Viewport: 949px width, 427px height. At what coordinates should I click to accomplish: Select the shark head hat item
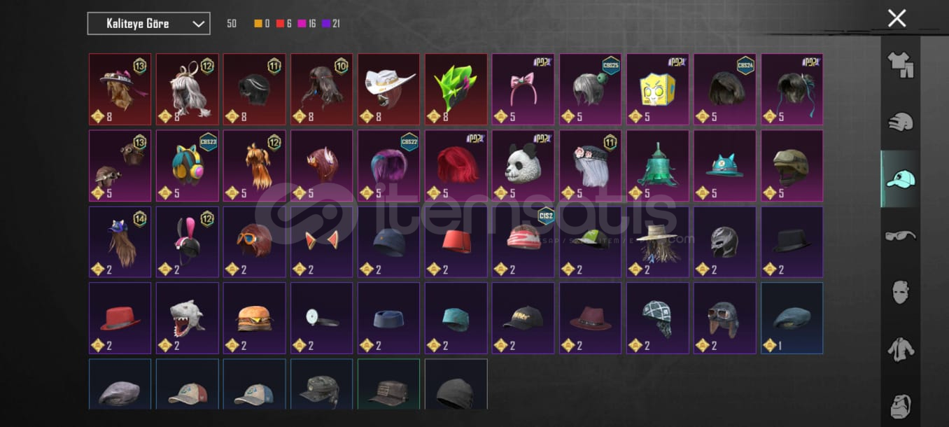187,318
